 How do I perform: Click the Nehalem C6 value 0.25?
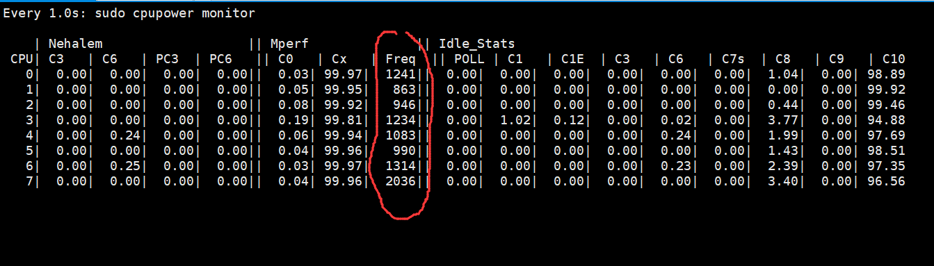coord(124,165)
